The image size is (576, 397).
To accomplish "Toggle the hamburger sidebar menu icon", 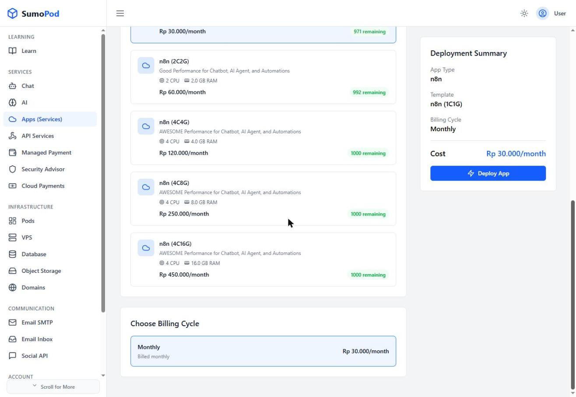I will [x=120, y=14].
